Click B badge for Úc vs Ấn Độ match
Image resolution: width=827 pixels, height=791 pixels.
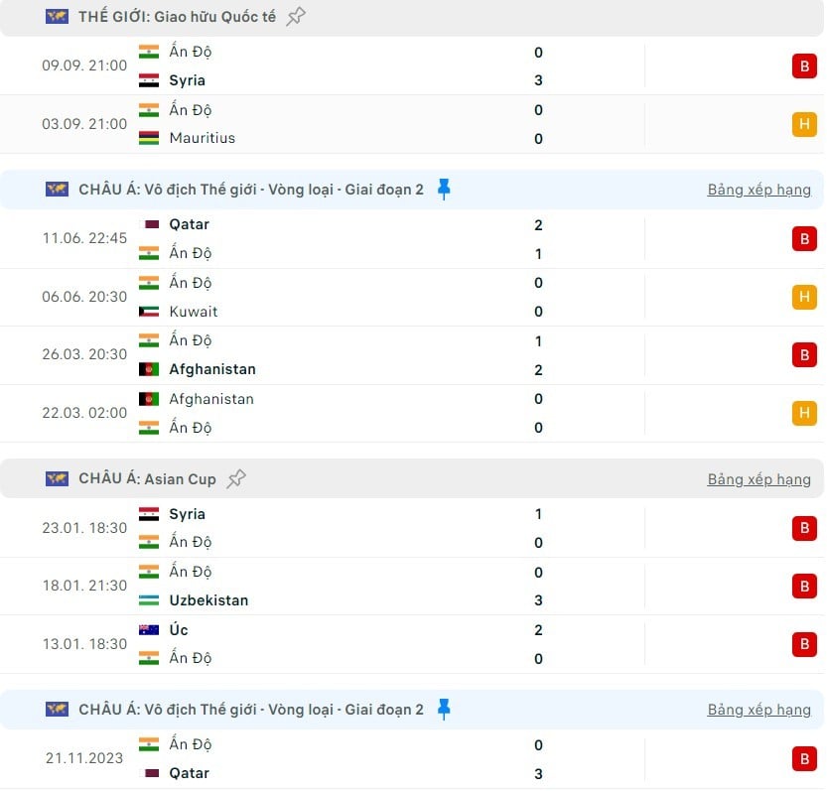(x=804, y=644)
